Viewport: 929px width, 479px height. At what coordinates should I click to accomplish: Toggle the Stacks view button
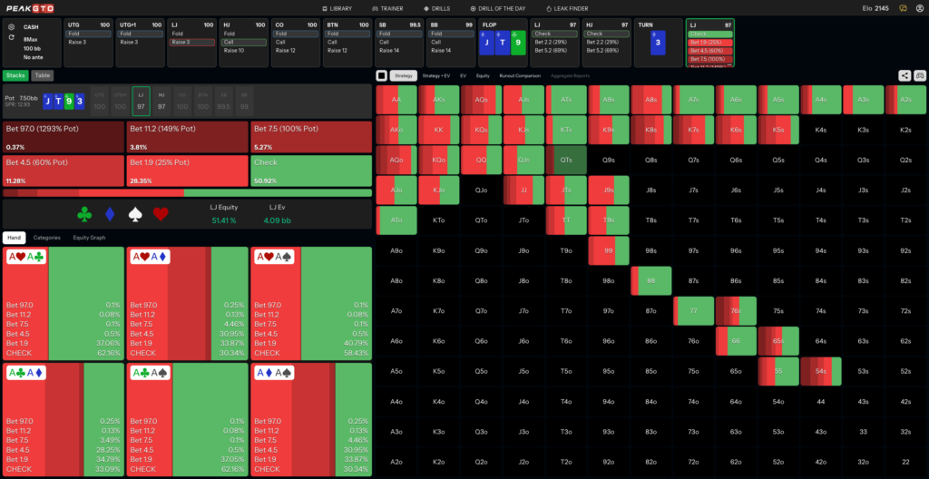click(x=15, y=75)
